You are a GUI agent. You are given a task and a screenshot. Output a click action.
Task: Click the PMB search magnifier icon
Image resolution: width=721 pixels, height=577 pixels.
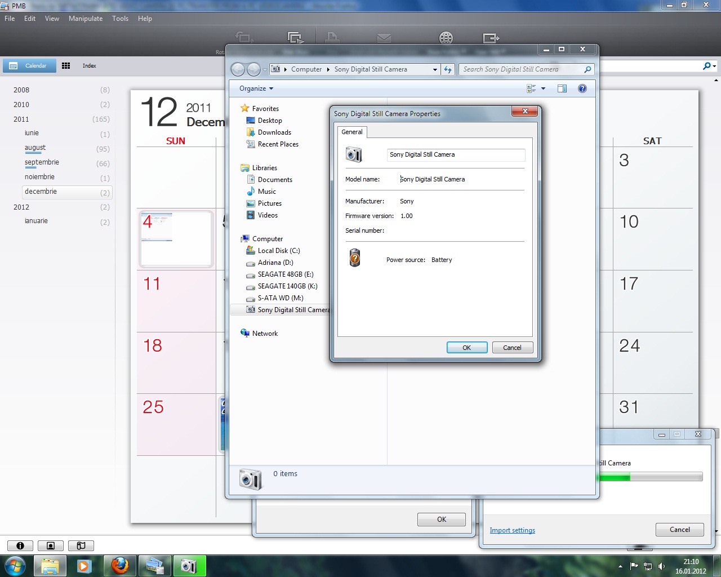(707, 66)
